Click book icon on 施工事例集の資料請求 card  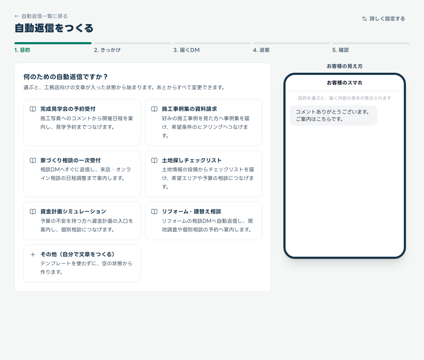point(154,109)
